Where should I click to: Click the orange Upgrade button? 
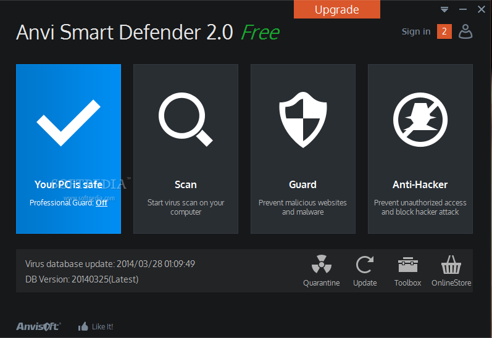pos(336,9)
